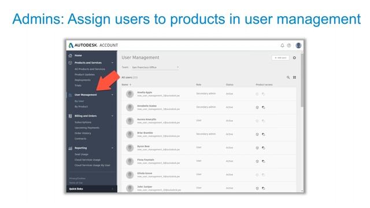Image resolution: width=370 pixels, height=208 pixels.
Task: Open All Products and Services
Action: click(x=90, y=69)
